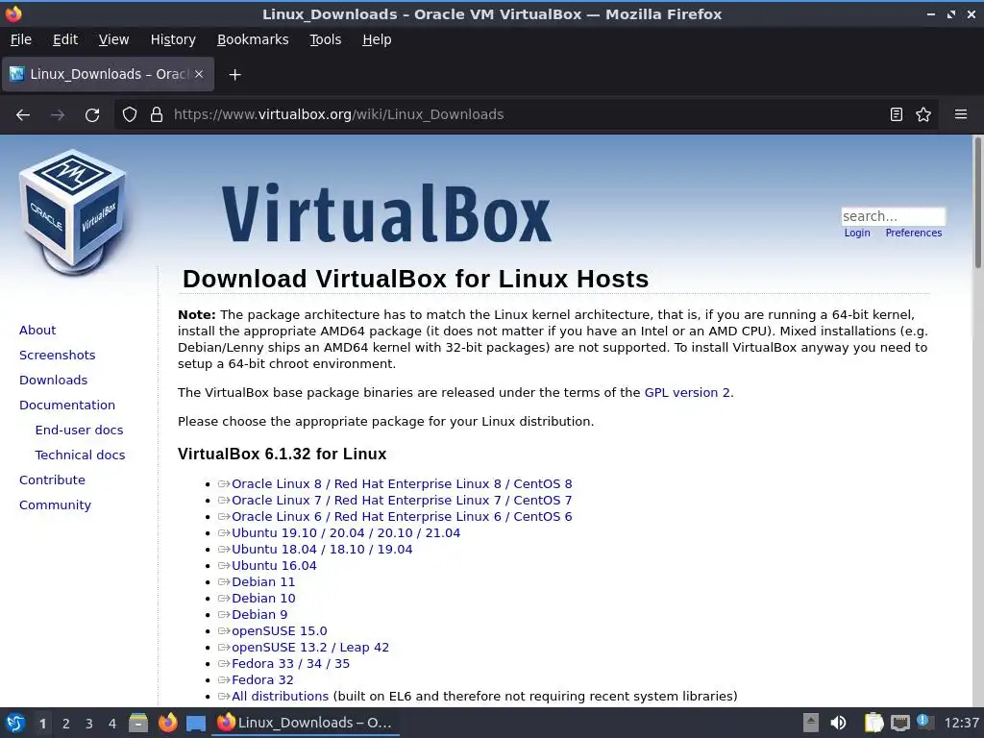Screen dimensions: 984x738
Task: Download the Debian 11 package
Action: pyautogui.click(x=263, y=581)
